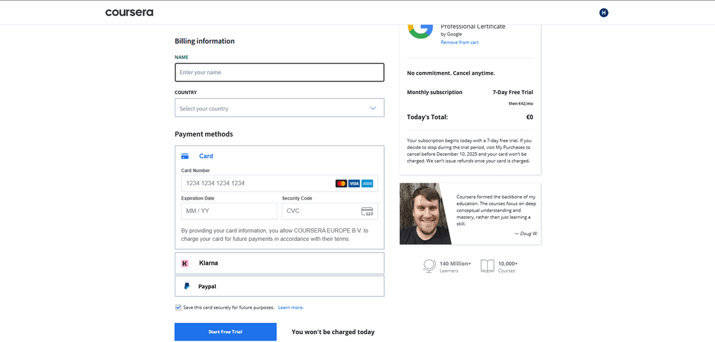Image resolution: width=715 pixels, height=342 pixels.
Task: Focus the MM / YY expiration field
Action: point(229,211)
